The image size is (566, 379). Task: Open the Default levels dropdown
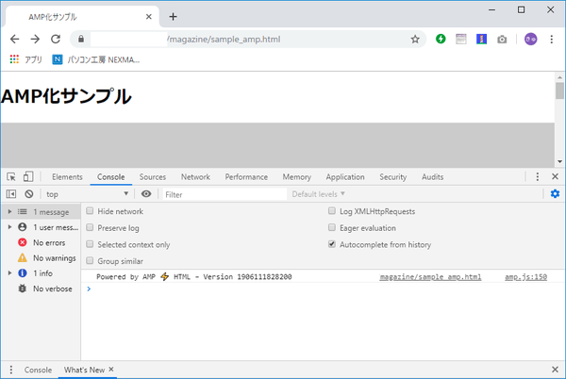click(x=319, y=194)
